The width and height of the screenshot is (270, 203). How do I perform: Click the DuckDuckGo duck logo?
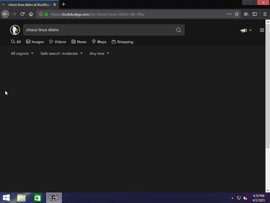coord(15,30)
